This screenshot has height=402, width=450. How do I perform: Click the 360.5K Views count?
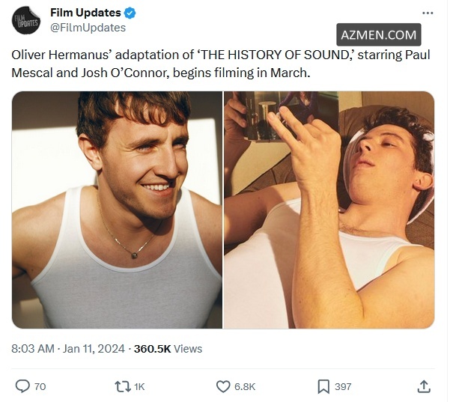[x=168, y=348]
